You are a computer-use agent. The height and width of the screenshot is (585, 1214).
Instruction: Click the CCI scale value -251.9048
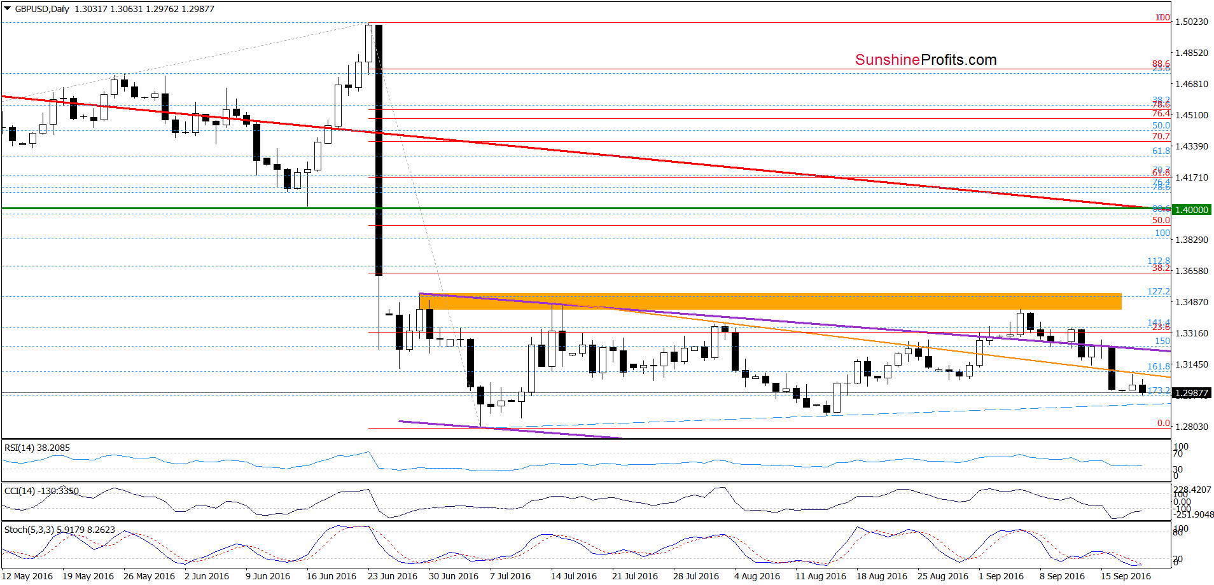(x=1195, y=514)
